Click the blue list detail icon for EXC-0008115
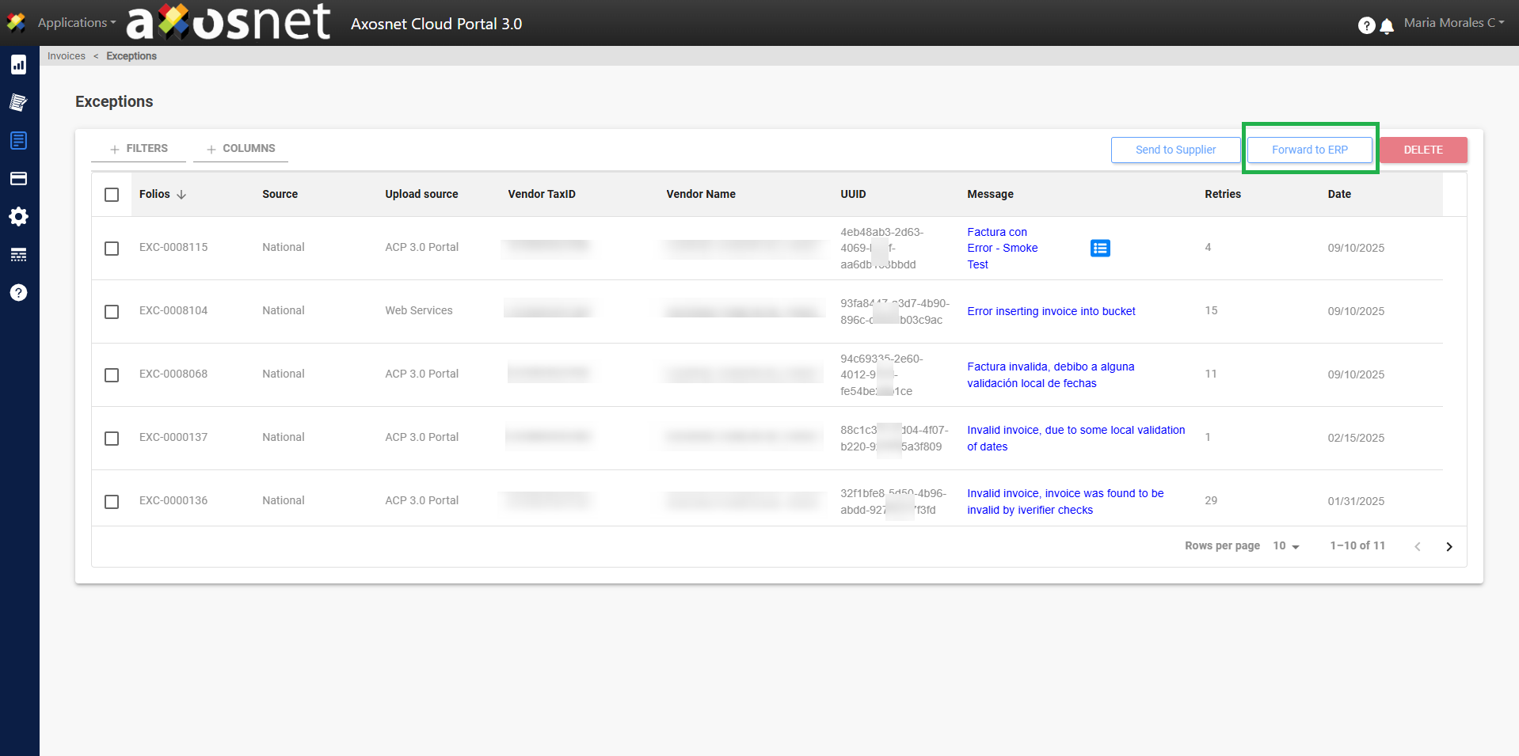 click(1099, 249)
